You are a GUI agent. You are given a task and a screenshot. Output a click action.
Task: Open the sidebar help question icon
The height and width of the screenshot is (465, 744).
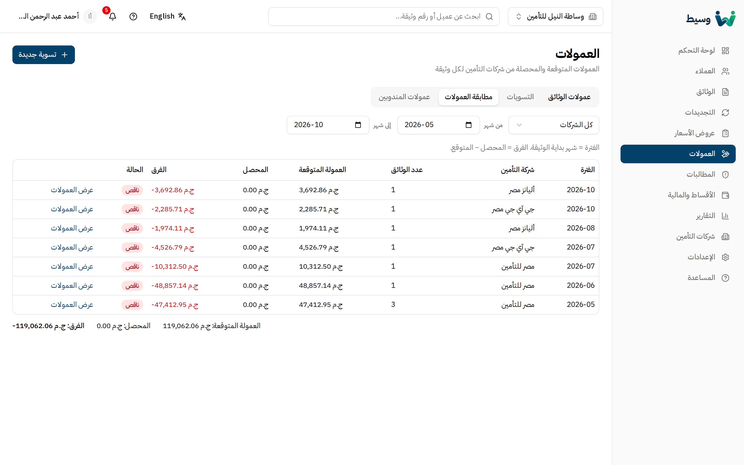coord(725,278)
